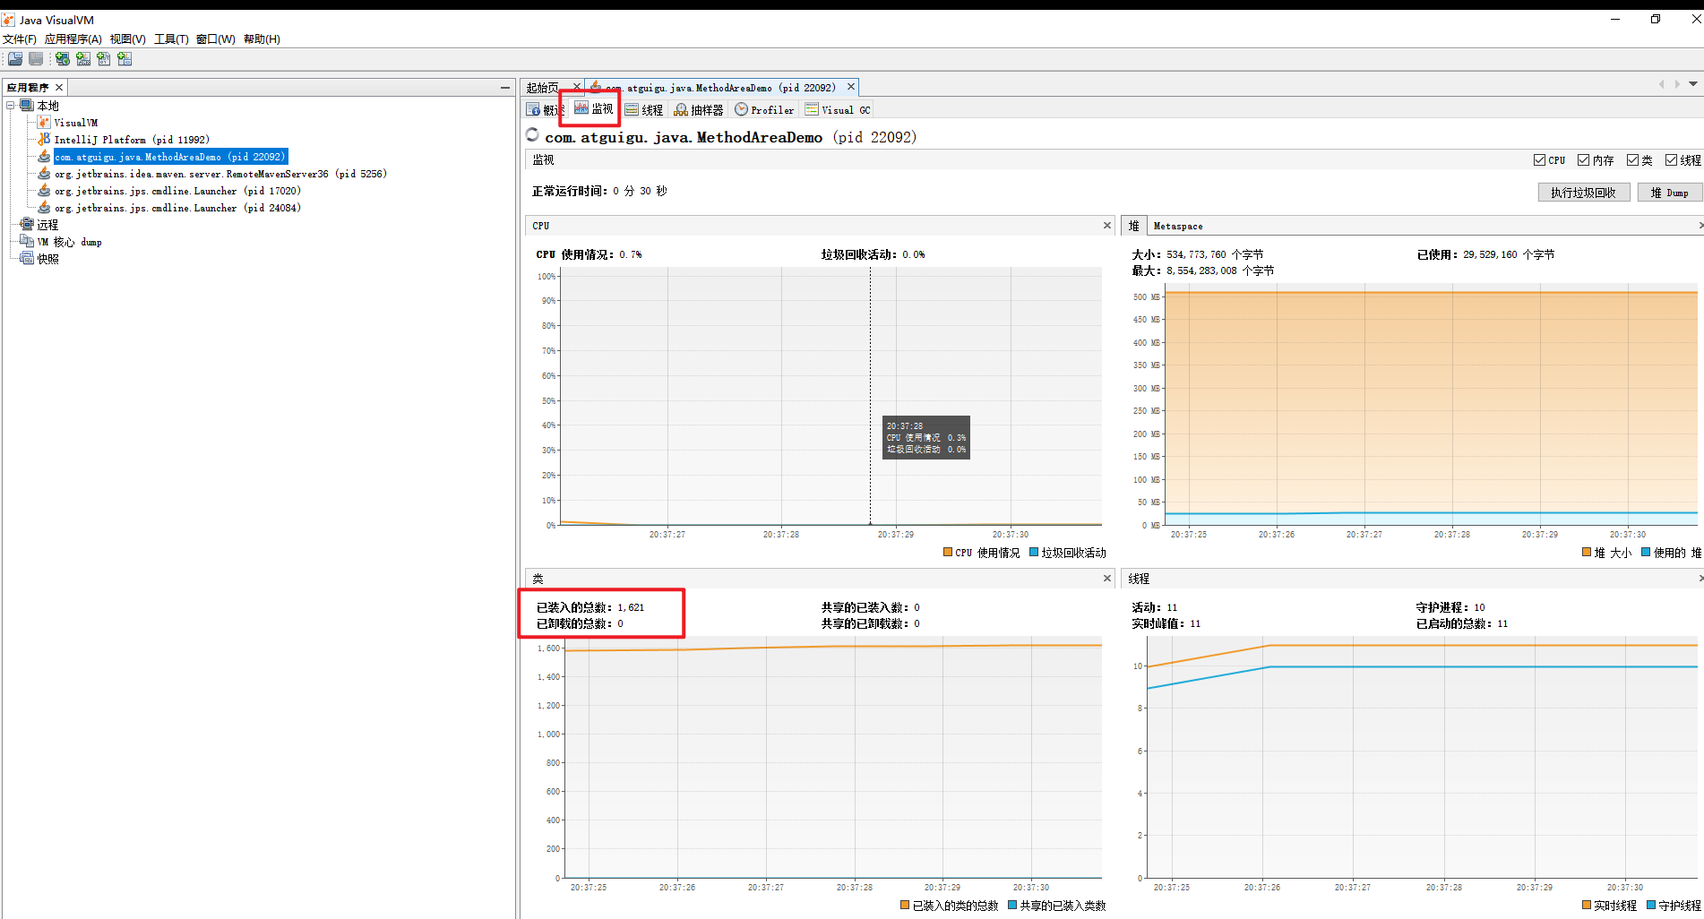1704x919 pixels.
Task: Uncheck the 内存 memory checkbox
Action: tap(1583, 160)
